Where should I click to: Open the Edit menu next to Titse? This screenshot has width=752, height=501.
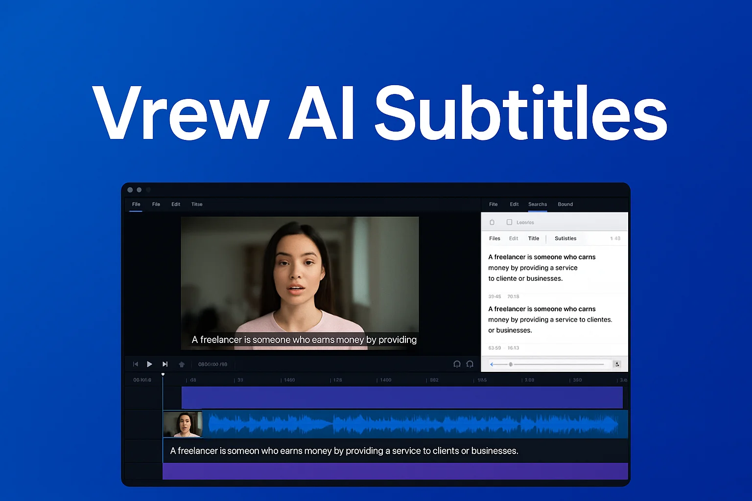176,205
